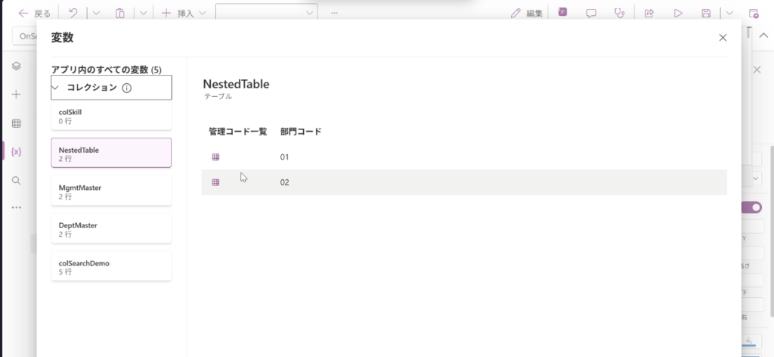This screenshot has height=357, width=774.
Task: Preview the app with play icon
Action: [x=678, y=13]
